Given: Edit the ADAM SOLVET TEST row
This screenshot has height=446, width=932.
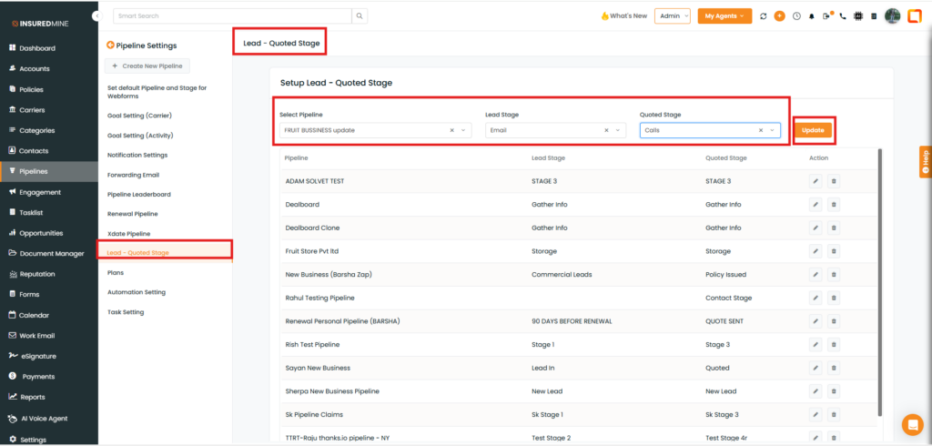Looking at the screenshot, I should tap(815, 181).
